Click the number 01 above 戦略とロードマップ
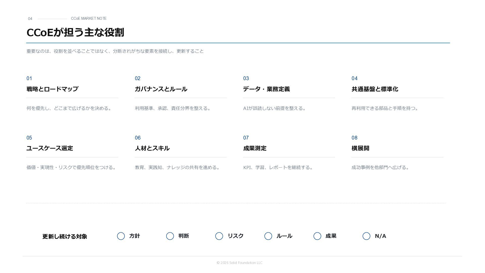This screenshot has height=273, width=485. (29, 78)
